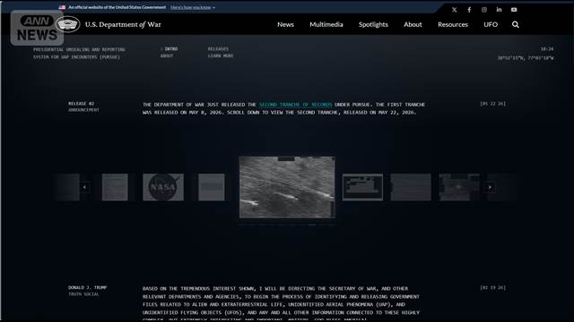Open the About menu
Image resolution: width=574 pixels, height=322 pixels.
click(x=413, y=24)
